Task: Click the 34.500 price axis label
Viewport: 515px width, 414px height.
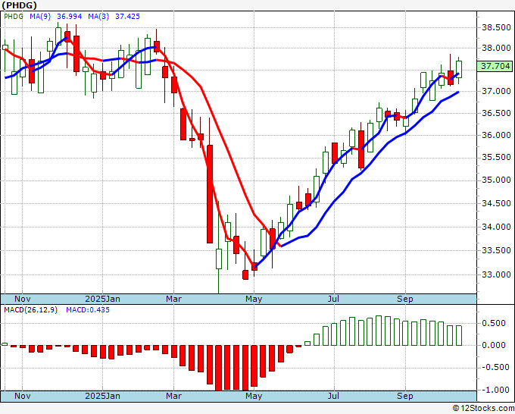Action: coord(496,203)
